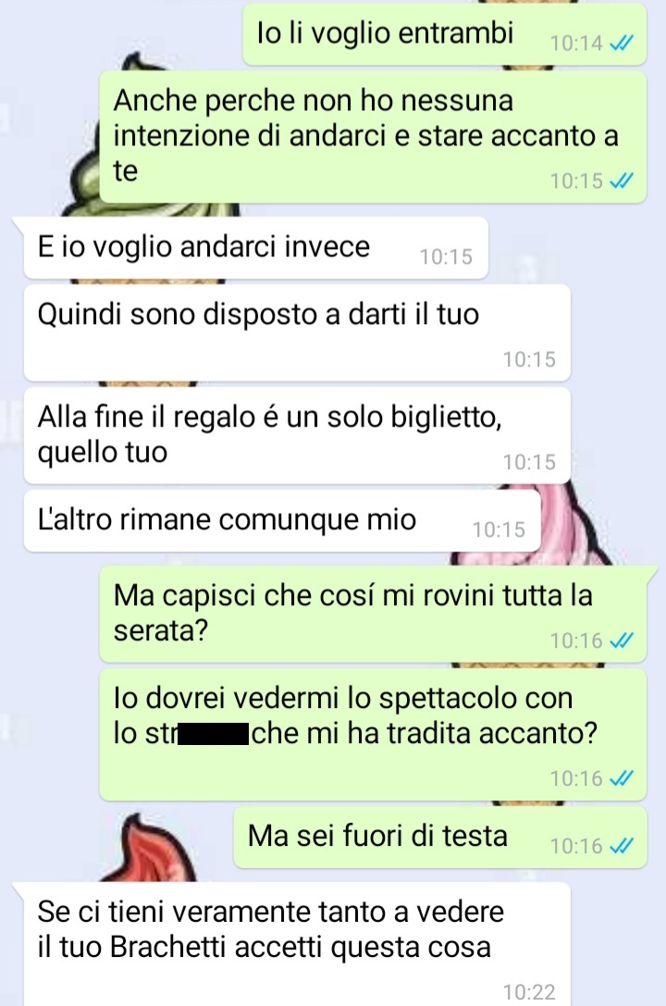This screenshot has height=1006, width=666.
Task: Select the 'Ma sei fuori di testa' bubble
Action: point(439,838)
